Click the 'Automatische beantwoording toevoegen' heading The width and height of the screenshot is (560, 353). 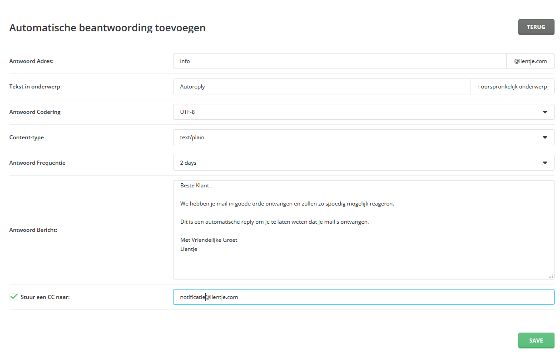coord(107,28)
